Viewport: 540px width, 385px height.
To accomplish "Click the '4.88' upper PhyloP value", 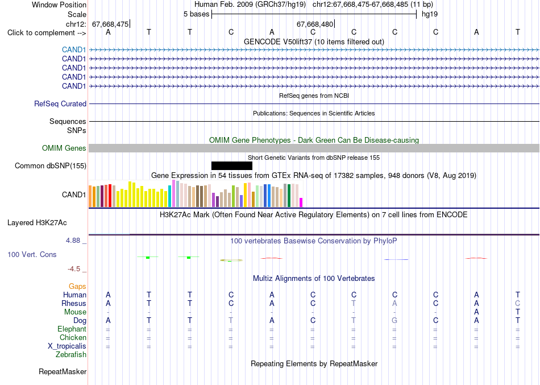I will (x=73, y=240).
